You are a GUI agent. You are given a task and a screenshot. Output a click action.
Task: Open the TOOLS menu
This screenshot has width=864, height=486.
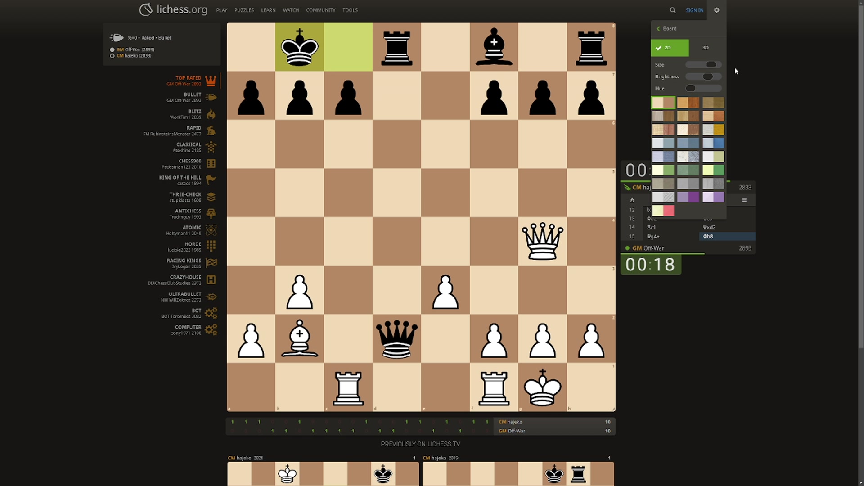[x=350, y=10]
